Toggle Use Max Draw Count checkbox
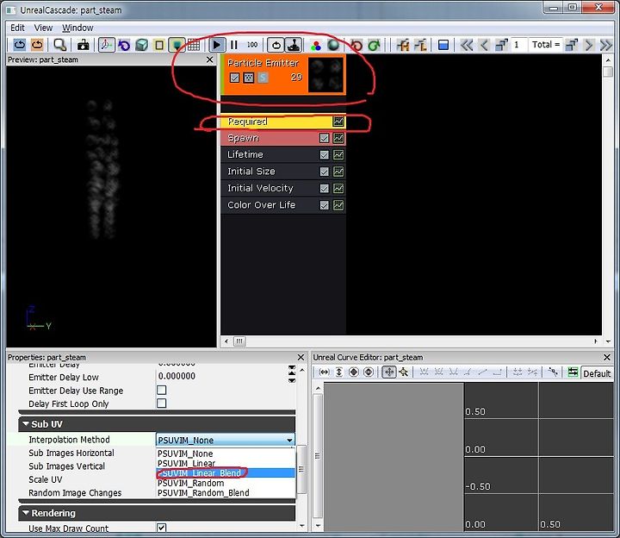 click(161, 528)
